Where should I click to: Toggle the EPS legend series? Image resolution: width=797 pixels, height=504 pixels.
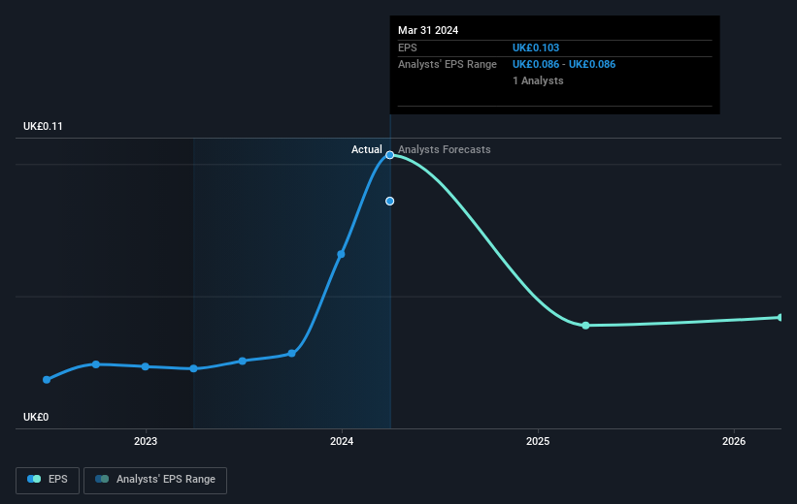click(x=48, y=480)
